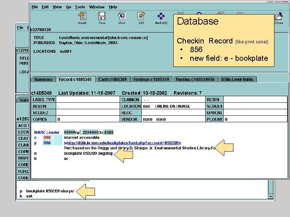Click the VENDOR field showing none
The image size is (290, 217).
click(x=174, y=119)
